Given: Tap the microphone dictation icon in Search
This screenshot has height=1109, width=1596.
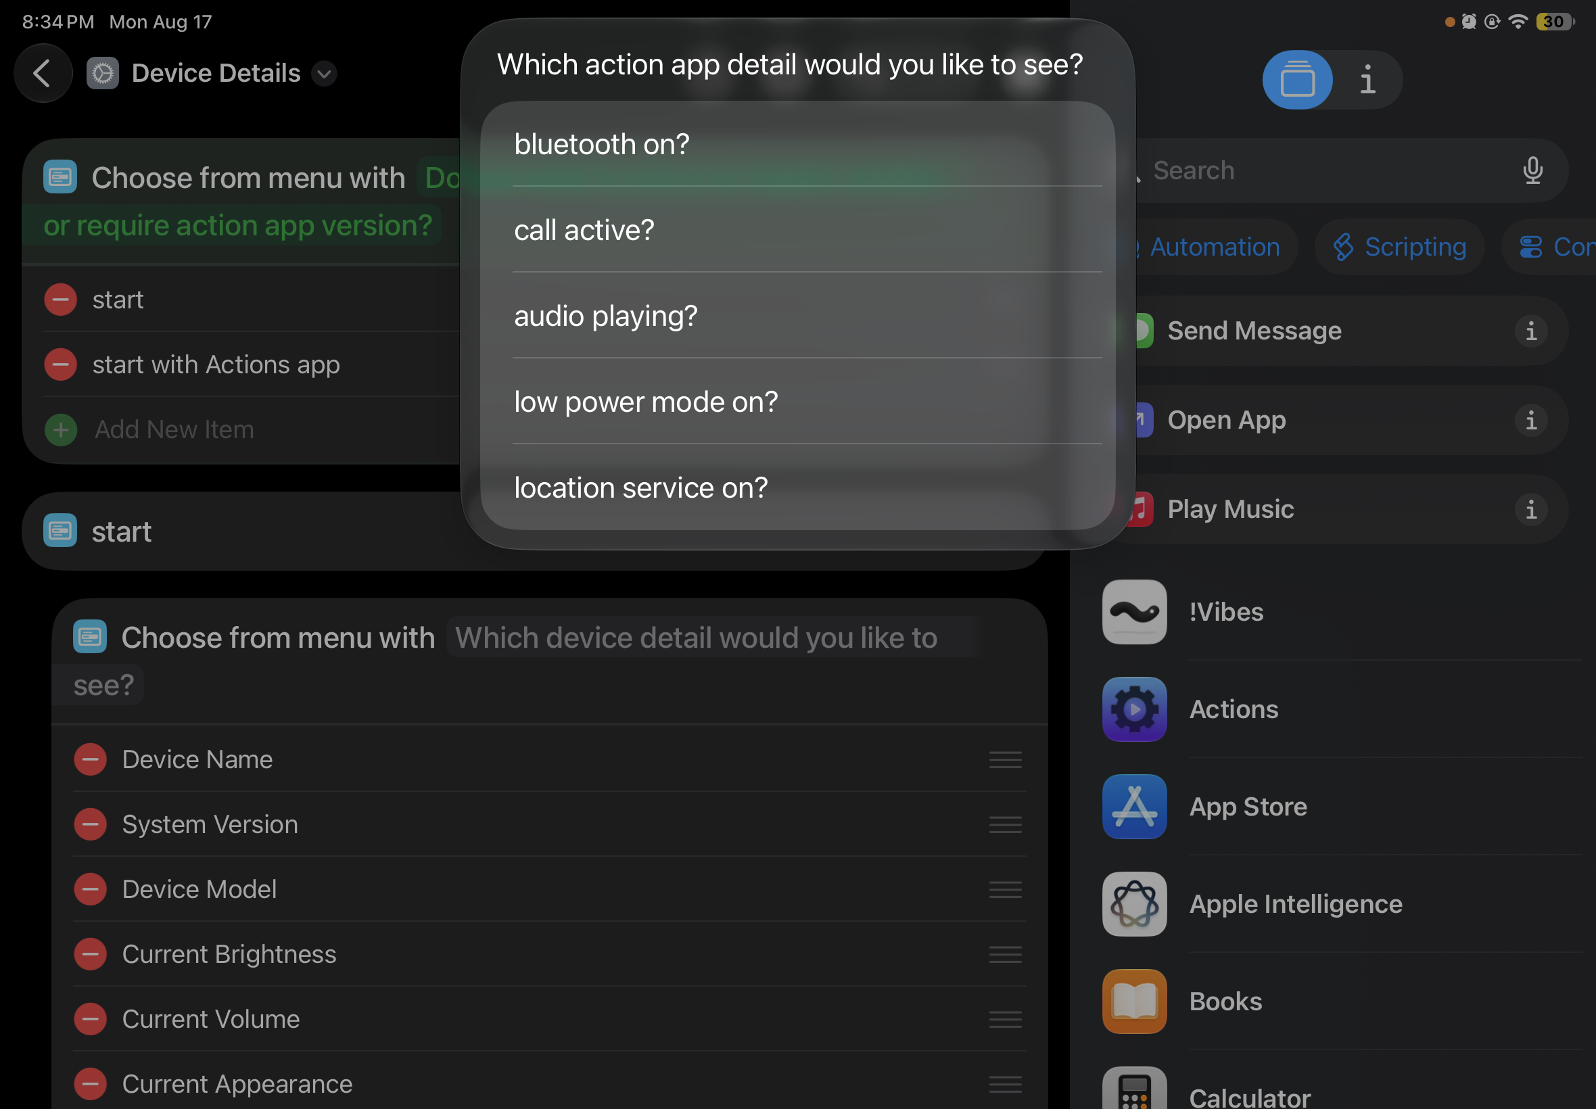Looking at the screenshot, I should click(x=1532, y=170).
